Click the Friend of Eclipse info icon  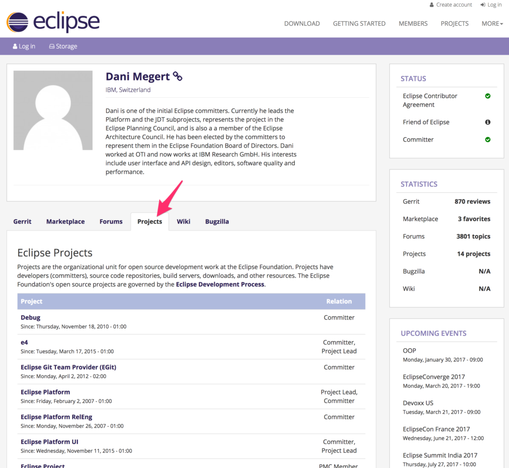(488, 122)
